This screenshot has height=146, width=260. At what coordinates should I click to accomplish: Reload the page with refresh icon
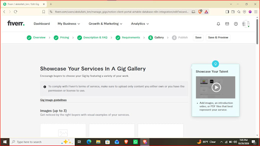(16, 12)
